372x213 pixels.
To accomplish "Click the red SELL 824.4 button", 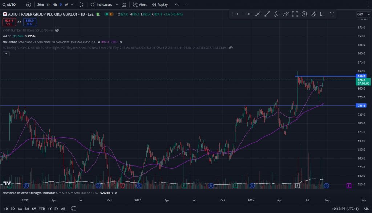I will (x=9, y=22).
